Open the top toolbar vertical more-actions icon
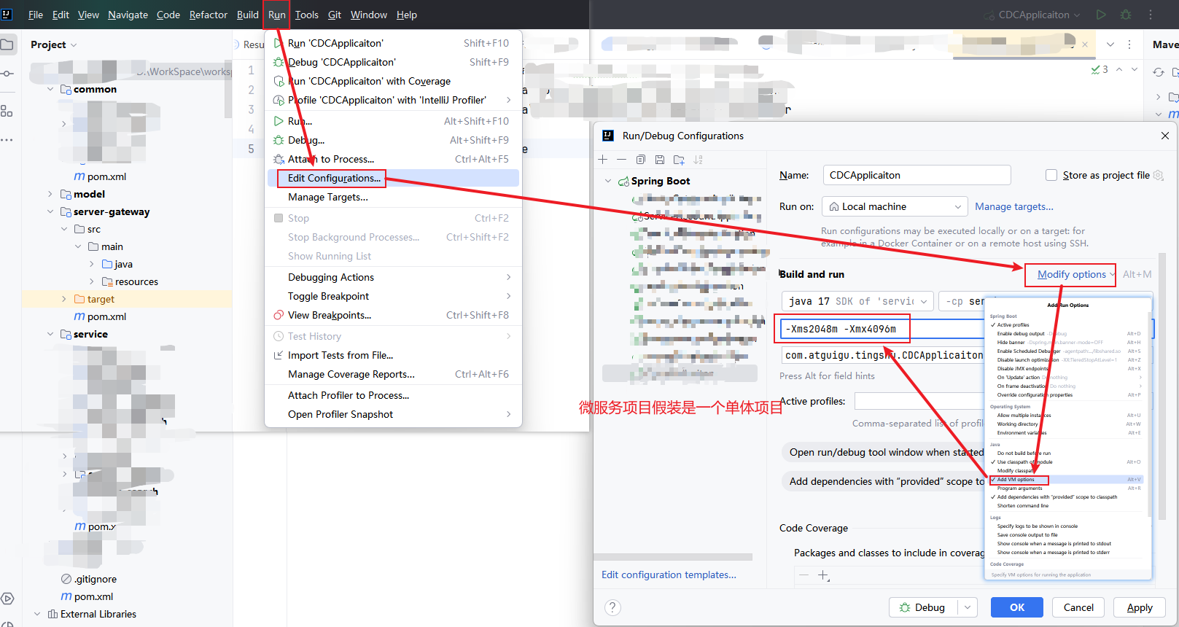Viewport: 1179px width, 627px height. (1151, 15)
